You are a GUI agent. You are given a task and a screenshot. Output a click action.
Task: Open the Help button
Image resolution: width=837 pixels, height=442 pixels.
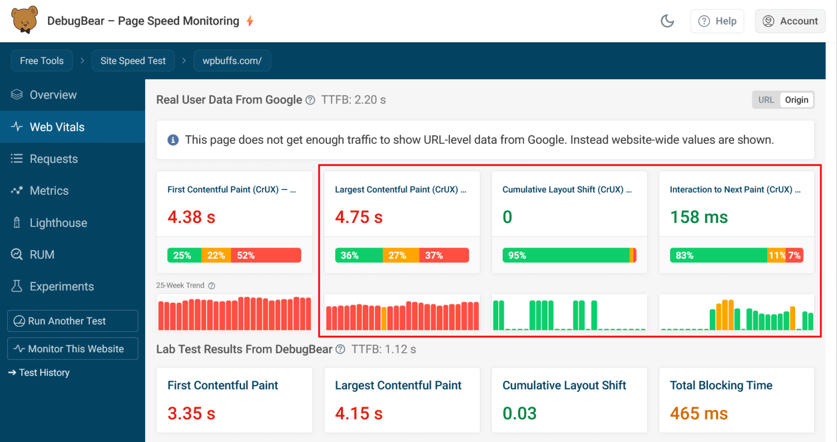(x=718, y=21)
